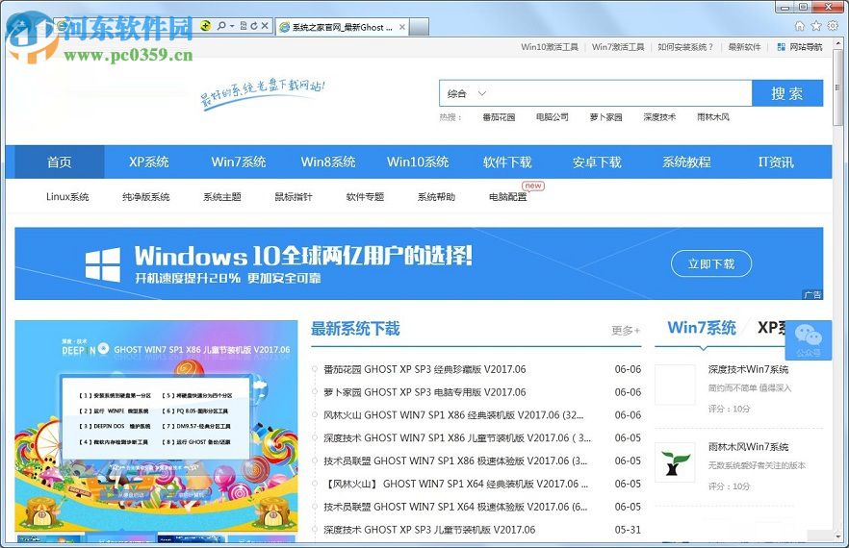Open the Win7系统 navigation item

[x=239, y=162]
